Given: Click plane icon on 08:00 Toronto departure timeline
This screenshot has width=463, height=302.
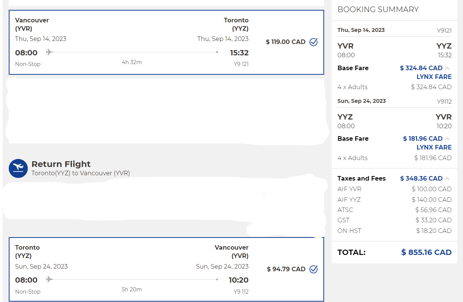Looking at the screenshot, I should tap(49, 280).
